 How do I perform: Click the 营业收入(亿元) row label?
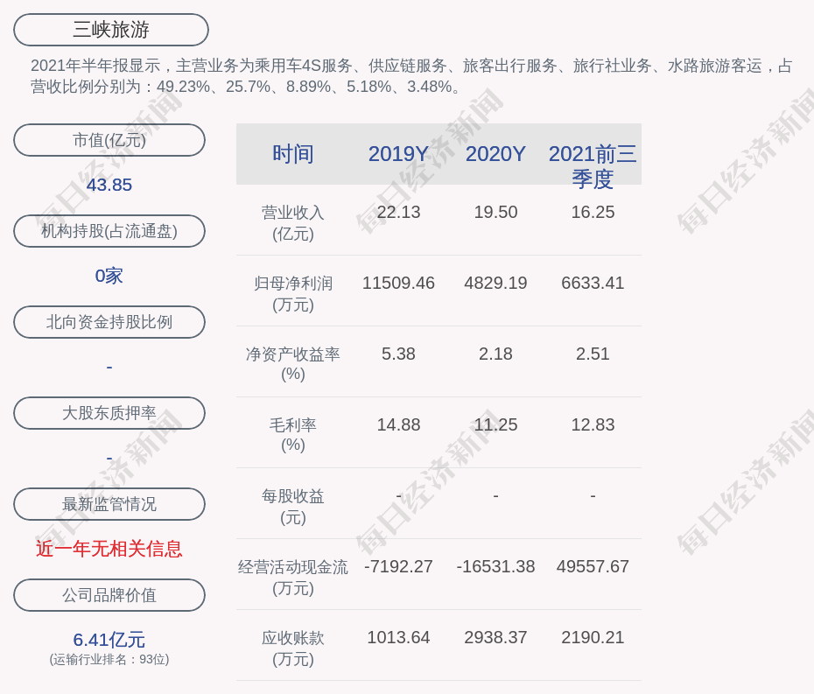[292, 223]
